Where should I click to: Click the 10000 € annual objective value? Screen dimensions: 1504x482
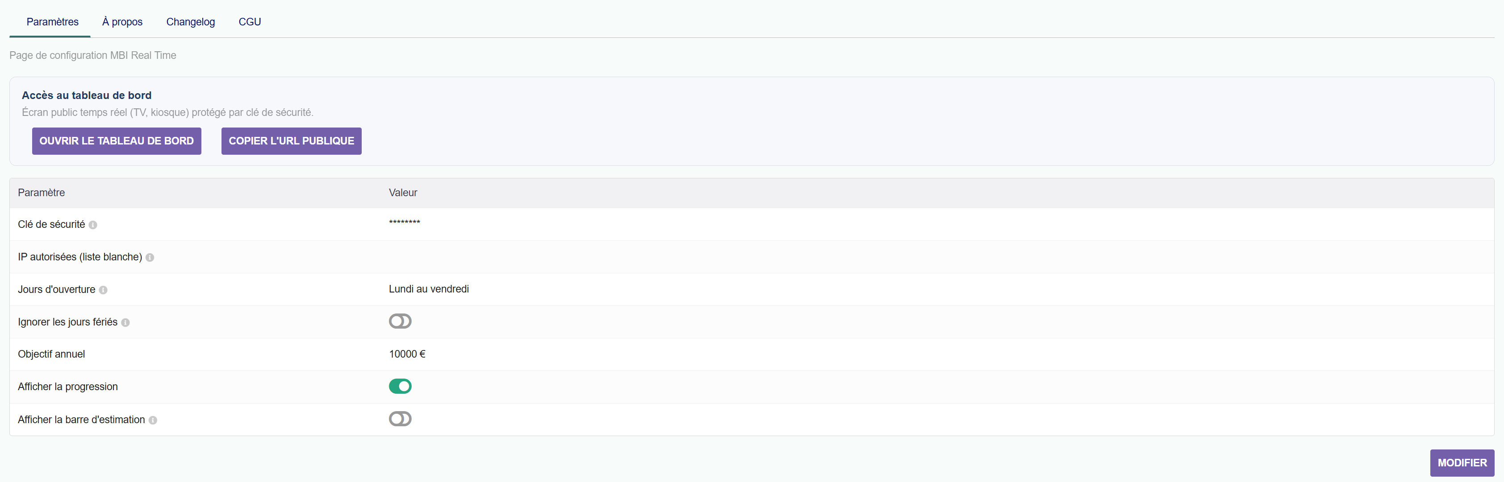(x=408, y=354)
